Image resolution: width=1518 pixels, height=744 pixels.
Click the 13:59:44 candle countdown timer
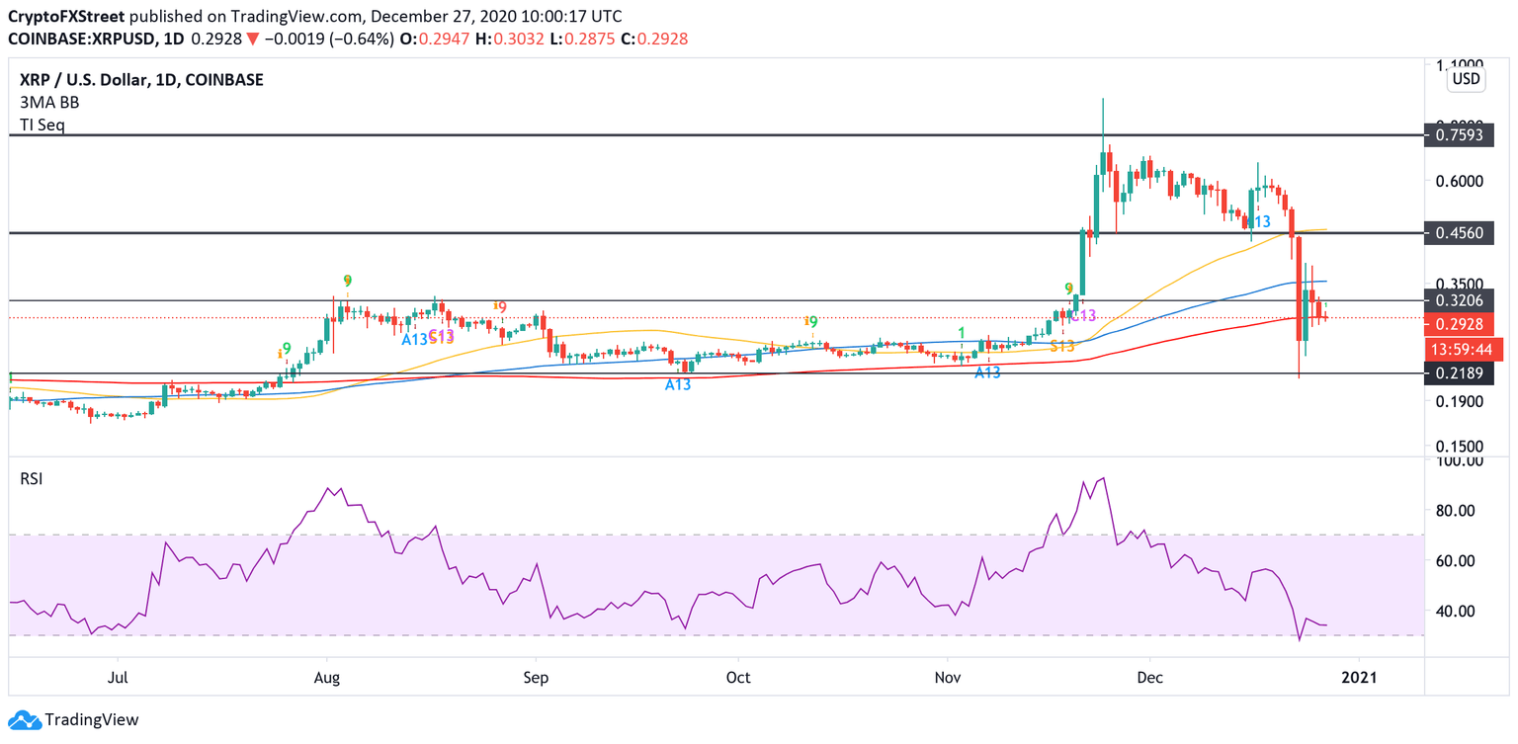[1463, 348]
